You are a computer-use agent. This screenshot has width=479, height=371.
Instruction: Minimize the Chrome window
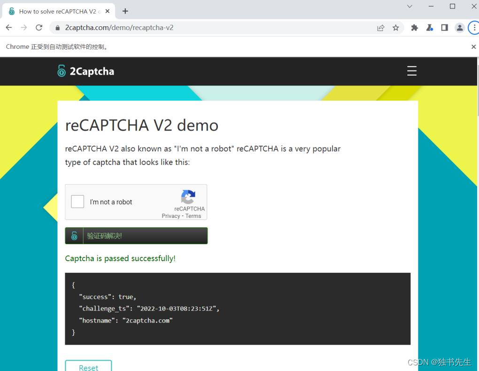click(431, 6)
